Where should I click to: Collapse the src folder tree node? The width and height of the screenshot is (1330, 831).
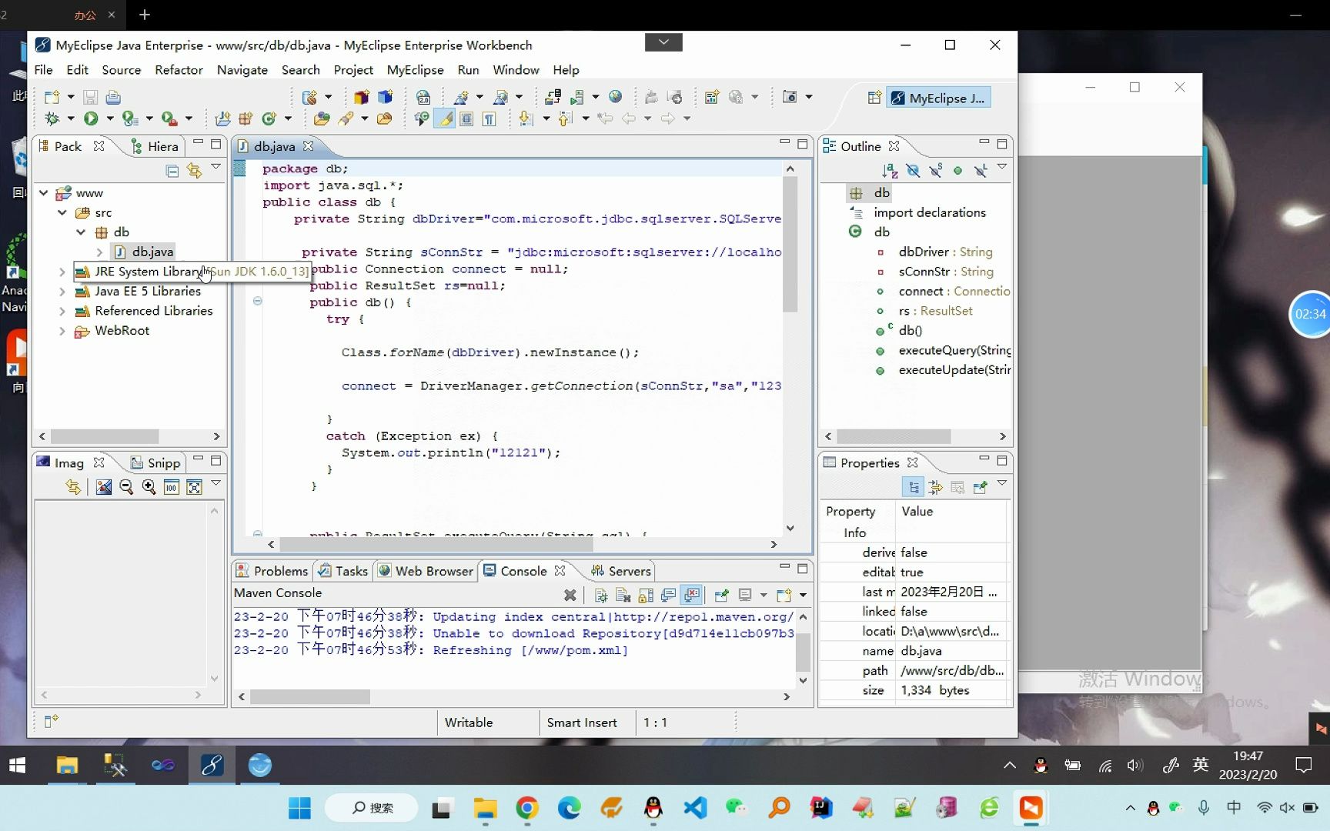point(62,212)
